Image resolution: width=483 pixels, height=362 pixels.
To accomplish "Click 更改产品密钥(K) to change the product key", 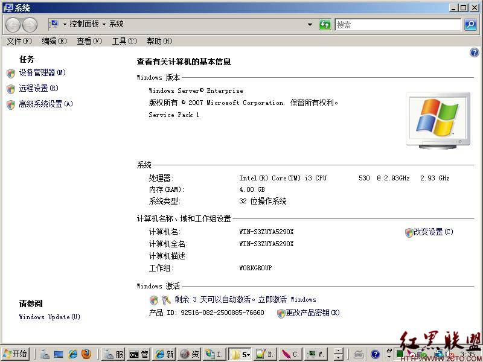I will click(x=312, y=313).
